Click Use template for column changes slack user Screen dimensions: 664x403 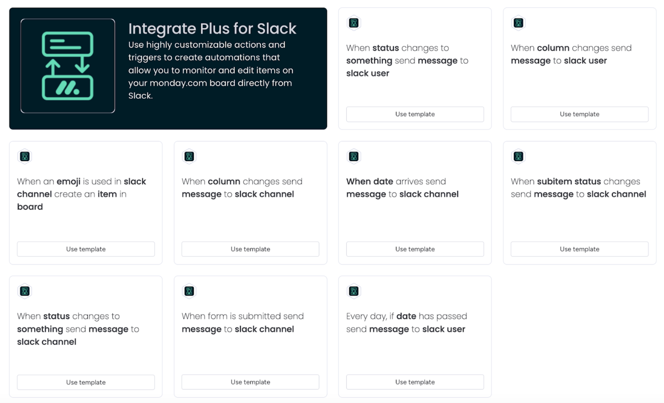pyautogui.click(x=579, y=114)
